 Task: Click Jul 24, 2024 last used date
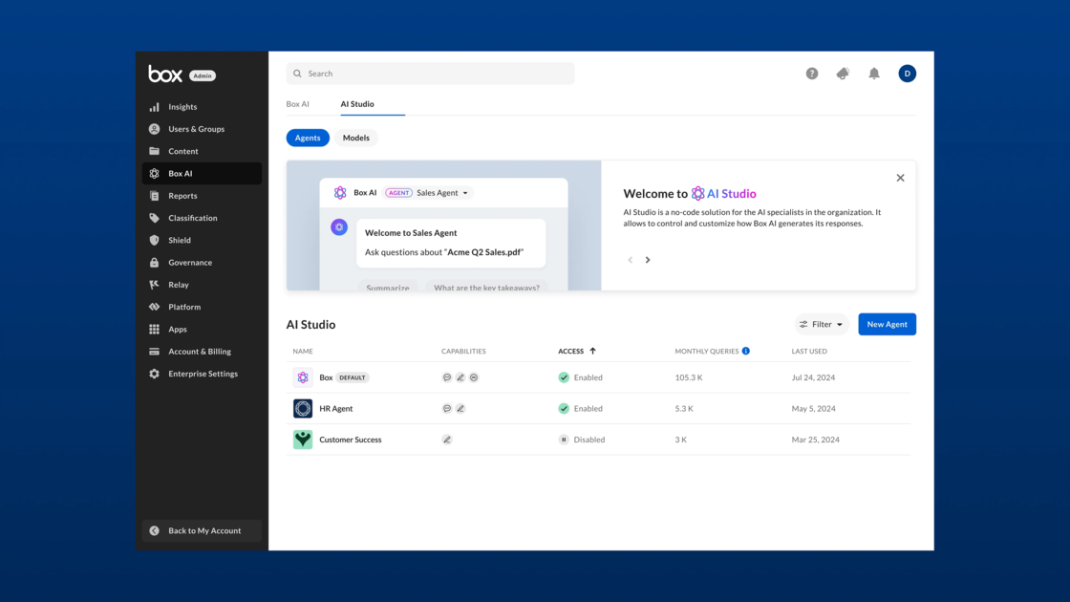pos(813,377)
